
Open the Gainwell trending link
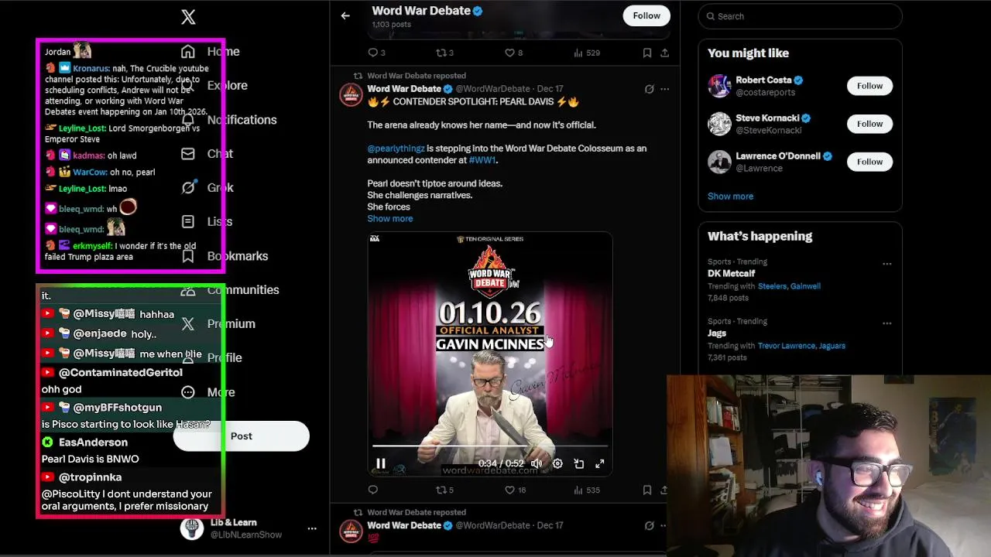806,286
